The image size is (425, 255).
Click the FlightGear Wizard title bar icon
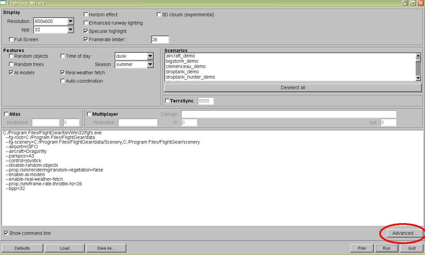pos(3,3)
